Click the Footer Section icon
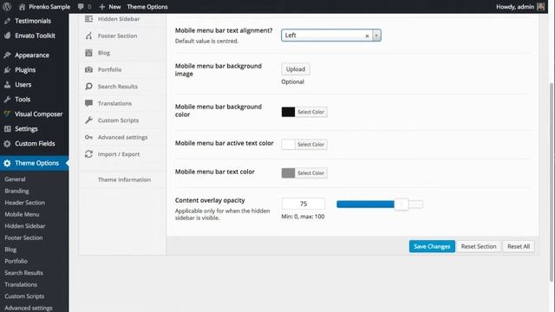 [x=88, y=36]
